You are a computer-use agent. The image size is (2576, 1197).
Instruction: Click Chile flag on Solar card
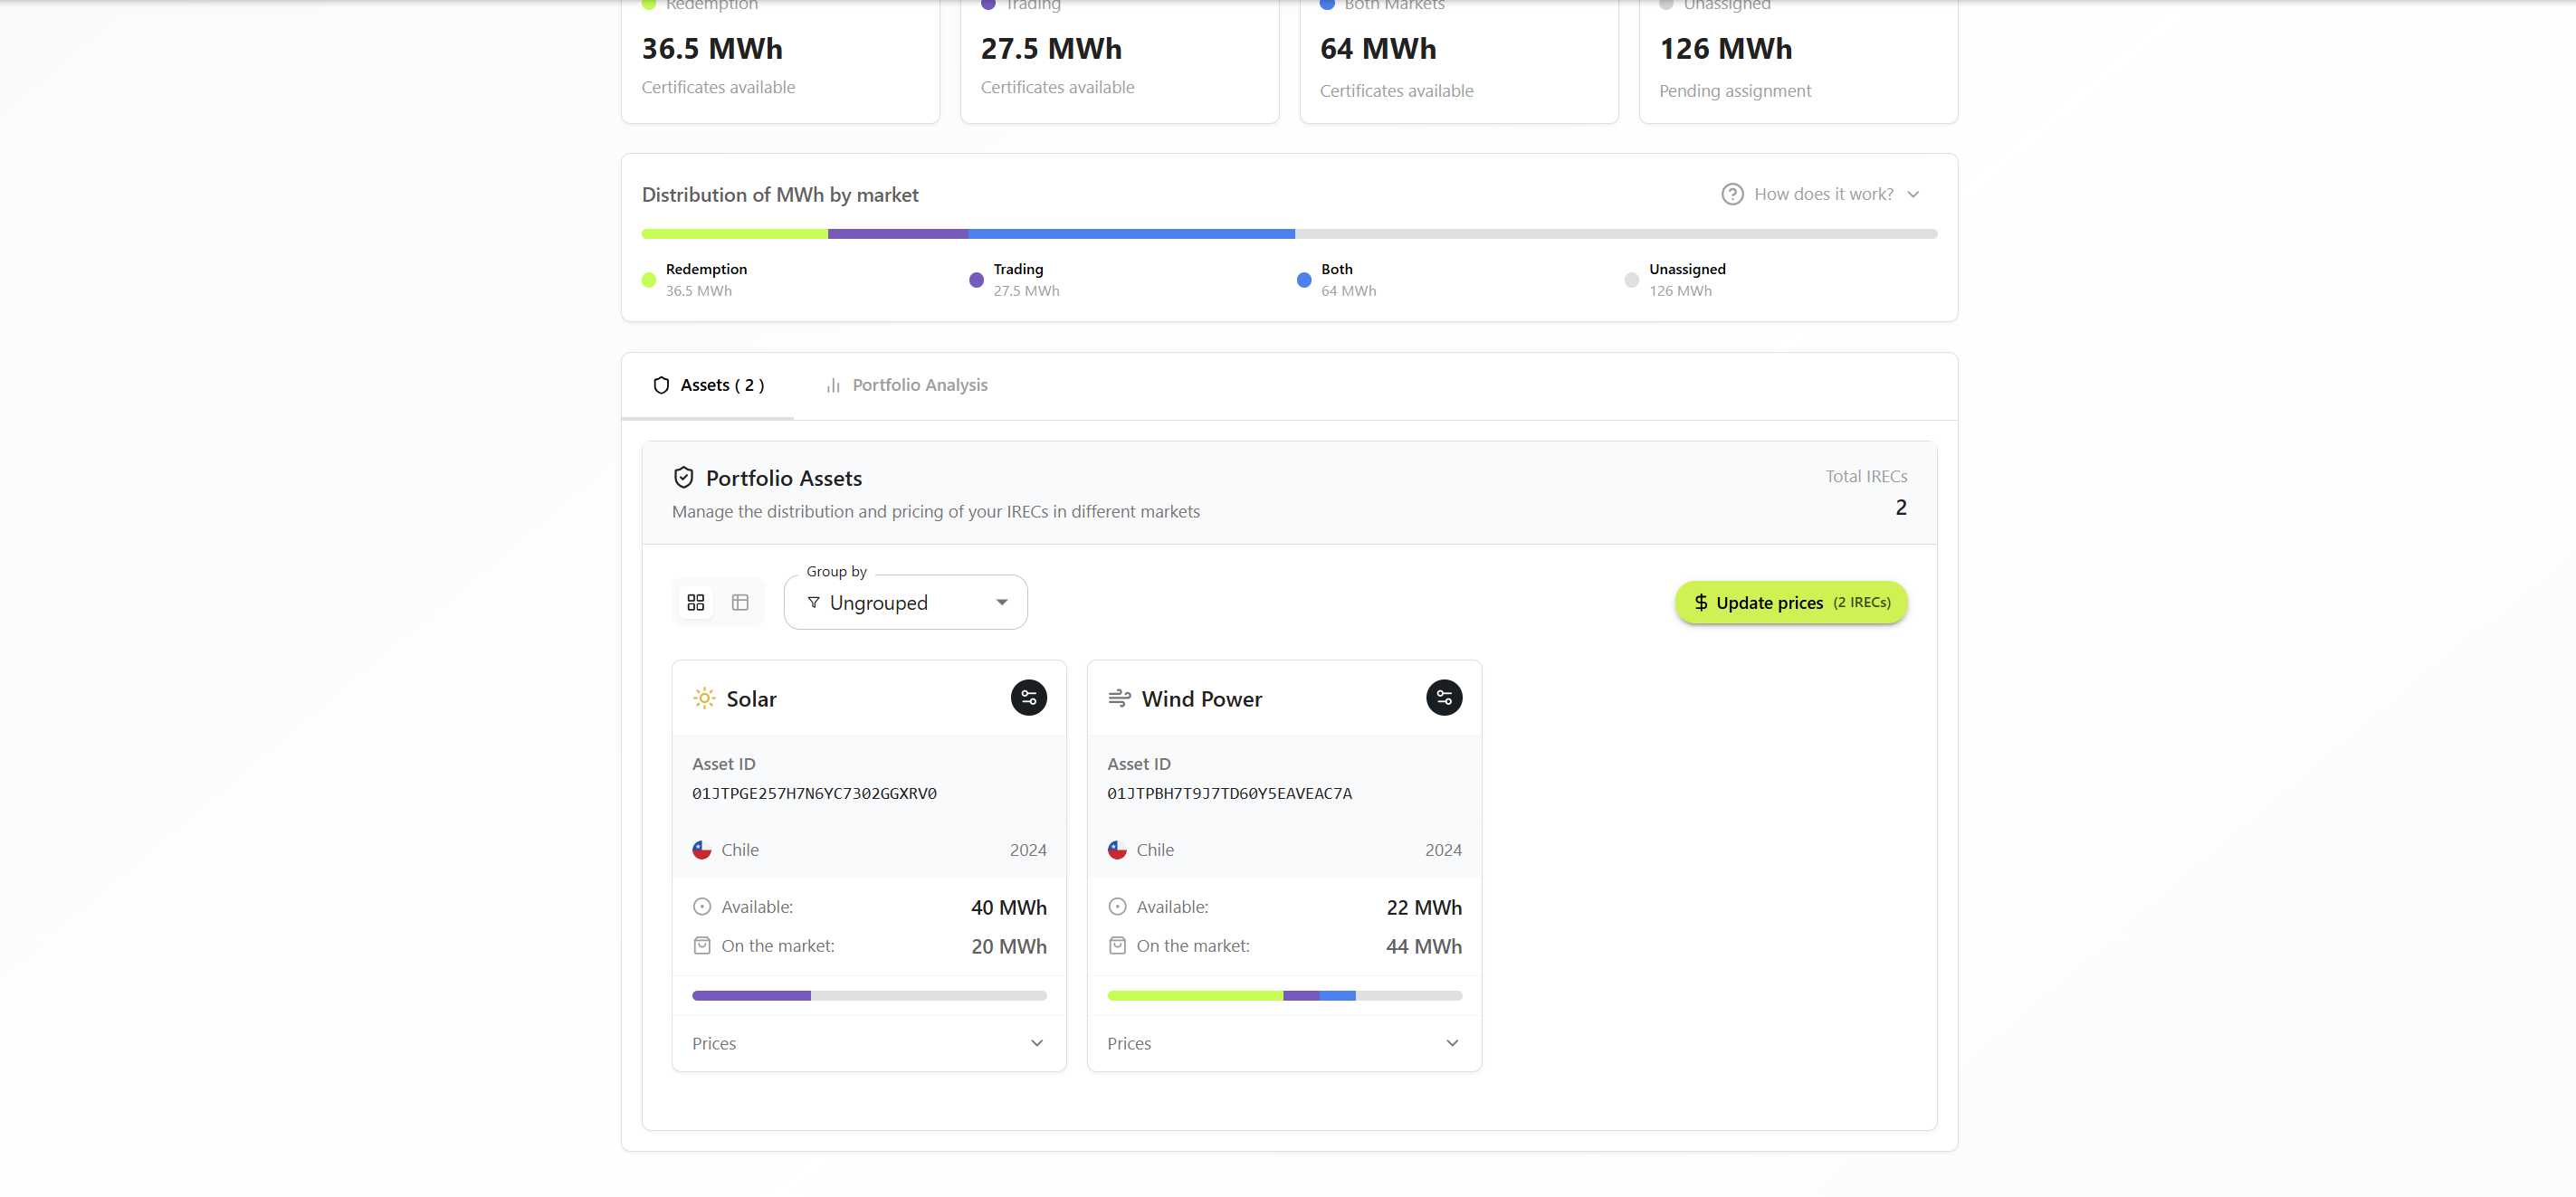702,849
